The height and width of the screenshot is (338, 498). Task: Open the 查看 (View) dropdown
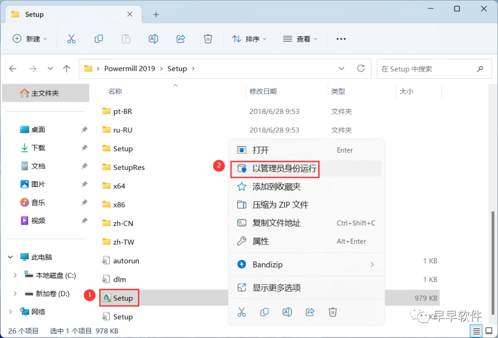(300, 39)
